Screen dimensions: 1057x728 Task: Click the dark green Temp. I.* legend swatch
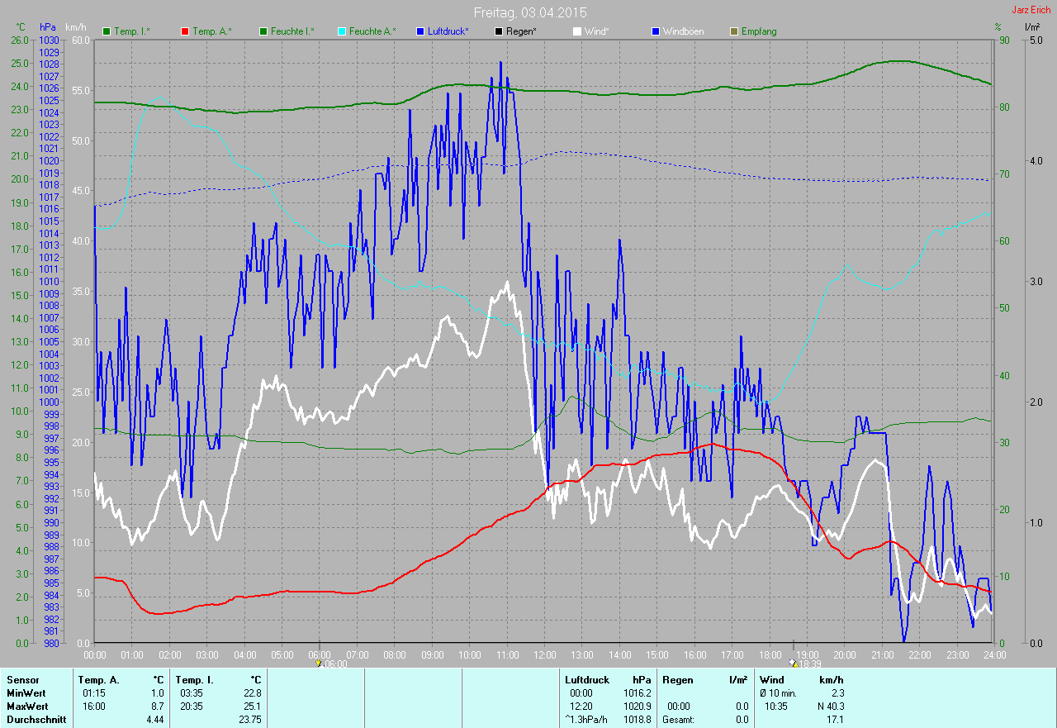click(x=106, y=31)
